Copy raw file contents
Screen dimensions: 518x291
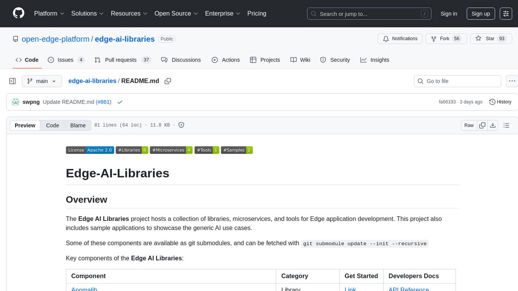click(x=482, y=125)
